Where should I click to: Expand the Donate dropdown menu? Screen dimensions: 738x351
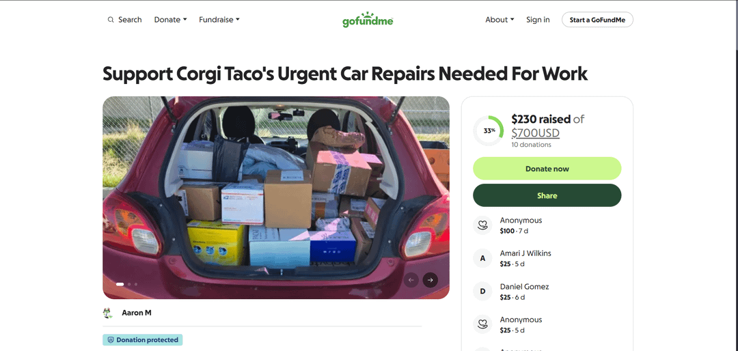coord(170,20)
